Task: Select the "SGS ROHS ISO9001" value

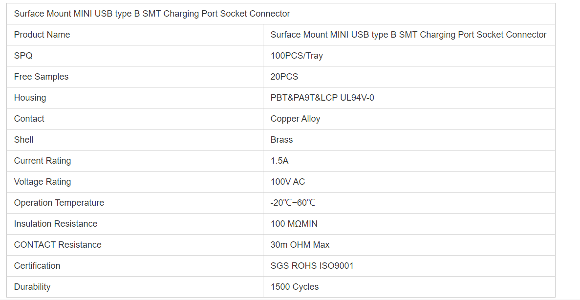Action: [312, 266]
